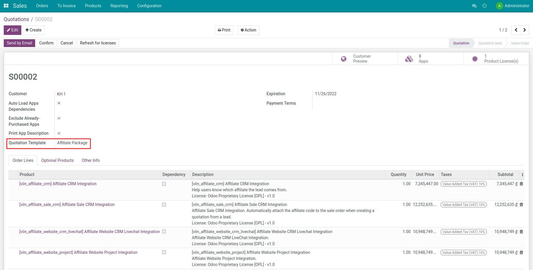Open the Print dropdown menu
The image size is (533, 270).
tap(224, 30)
